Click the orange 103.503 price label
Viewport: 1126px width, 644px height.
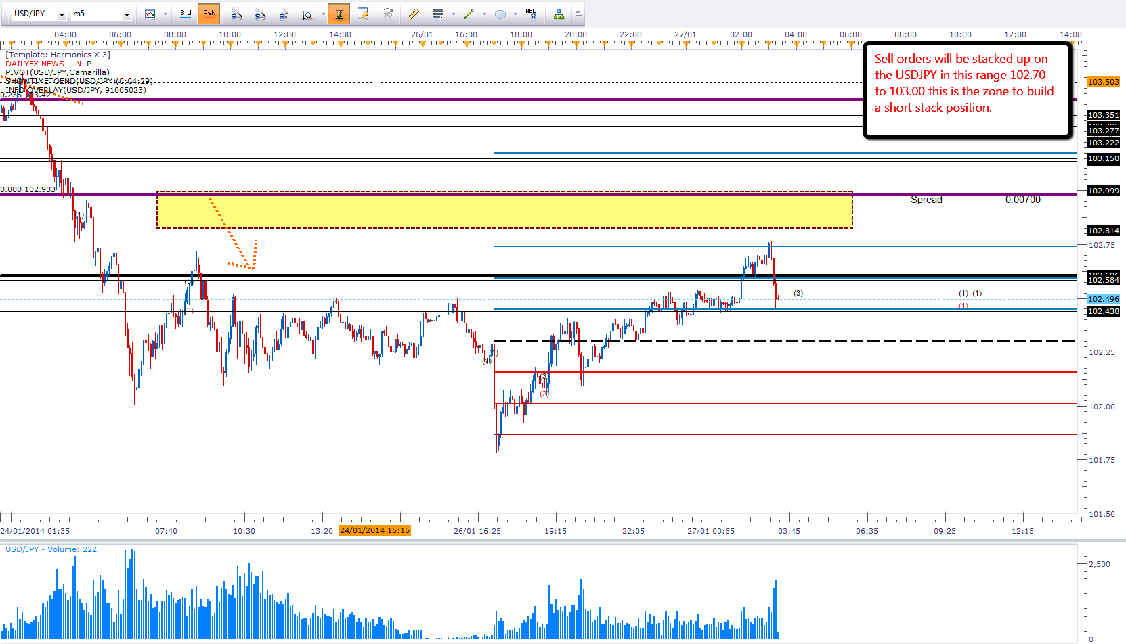(x=1104, y=82)
